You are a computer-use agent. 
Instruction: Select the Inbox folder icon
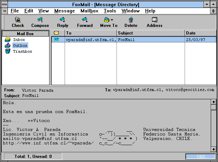pos(8,39)
